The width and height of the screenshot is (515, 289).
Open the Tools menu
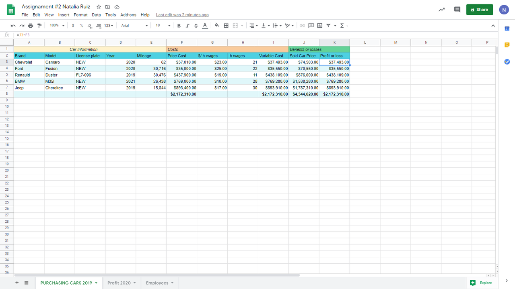click(111, 15)
